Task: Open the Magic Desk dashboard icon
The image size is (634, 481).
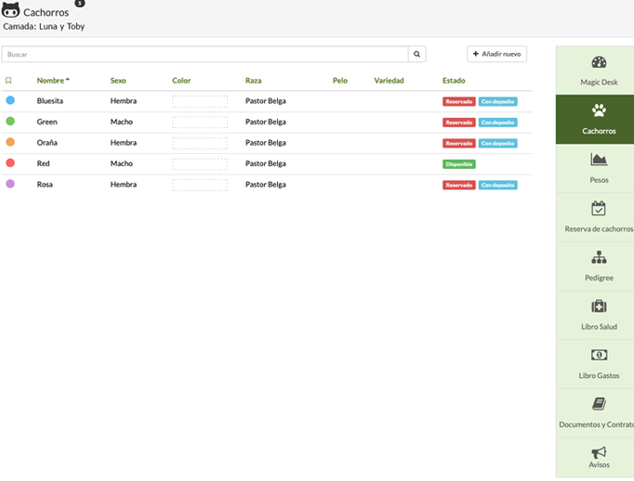Action: [599, 62]
